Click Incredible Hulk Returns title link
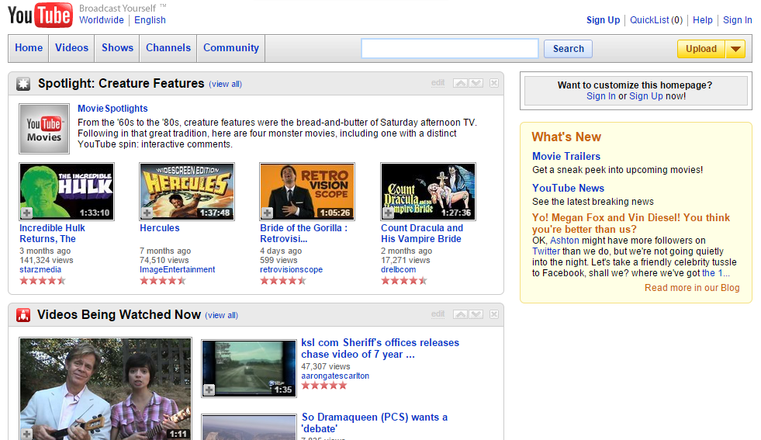This screenshot has height=440, width=761. [53, 233]
